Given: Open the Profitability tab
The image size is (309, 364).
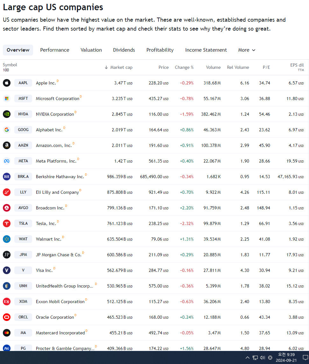Looking at the screenshot, I should (x=160, y=50).
